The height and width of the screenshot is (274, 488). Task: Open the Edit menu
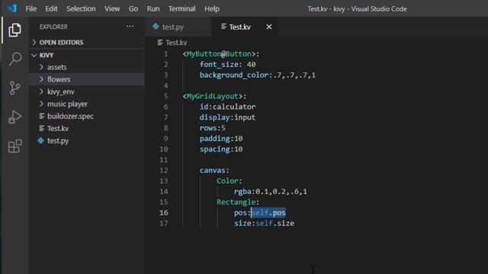point(51,8)
